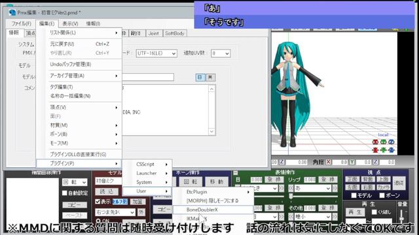Open the 追加UV数 dropdown
Viewport: 419px width, 235px height.
[x=221, y=54]
